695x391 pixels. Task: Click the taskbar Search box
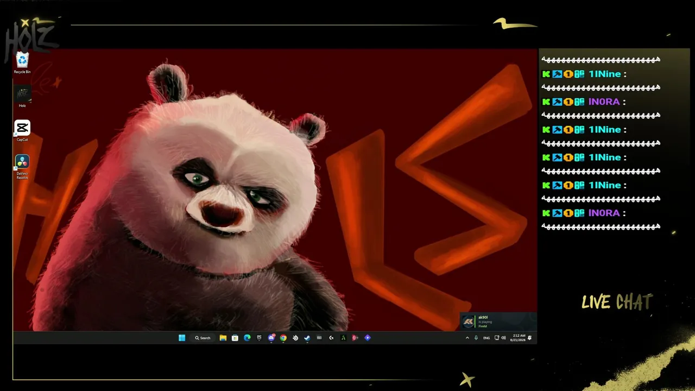pyautogui.click(x=203, y=338)
